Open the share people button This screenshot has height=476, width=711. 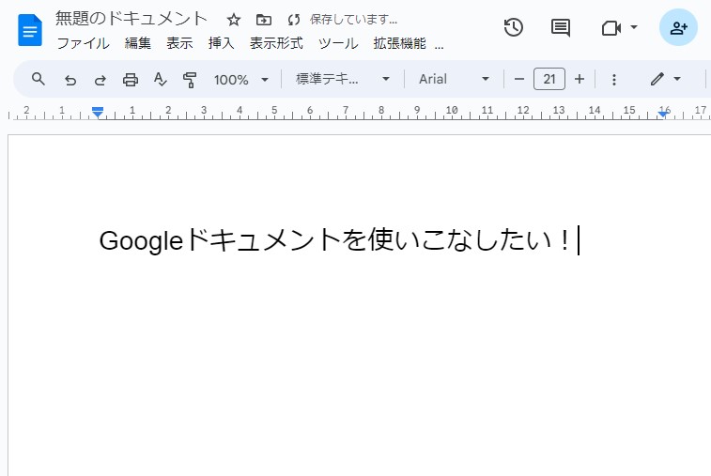pos(678,27)
